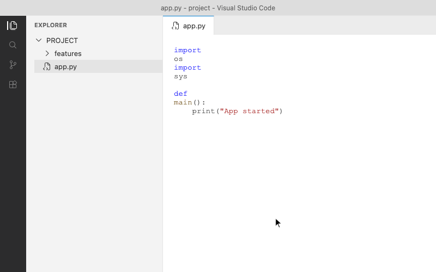Click the EXPLORER panel title
Screen dimensions: 436x272
[x=51, y=25]
